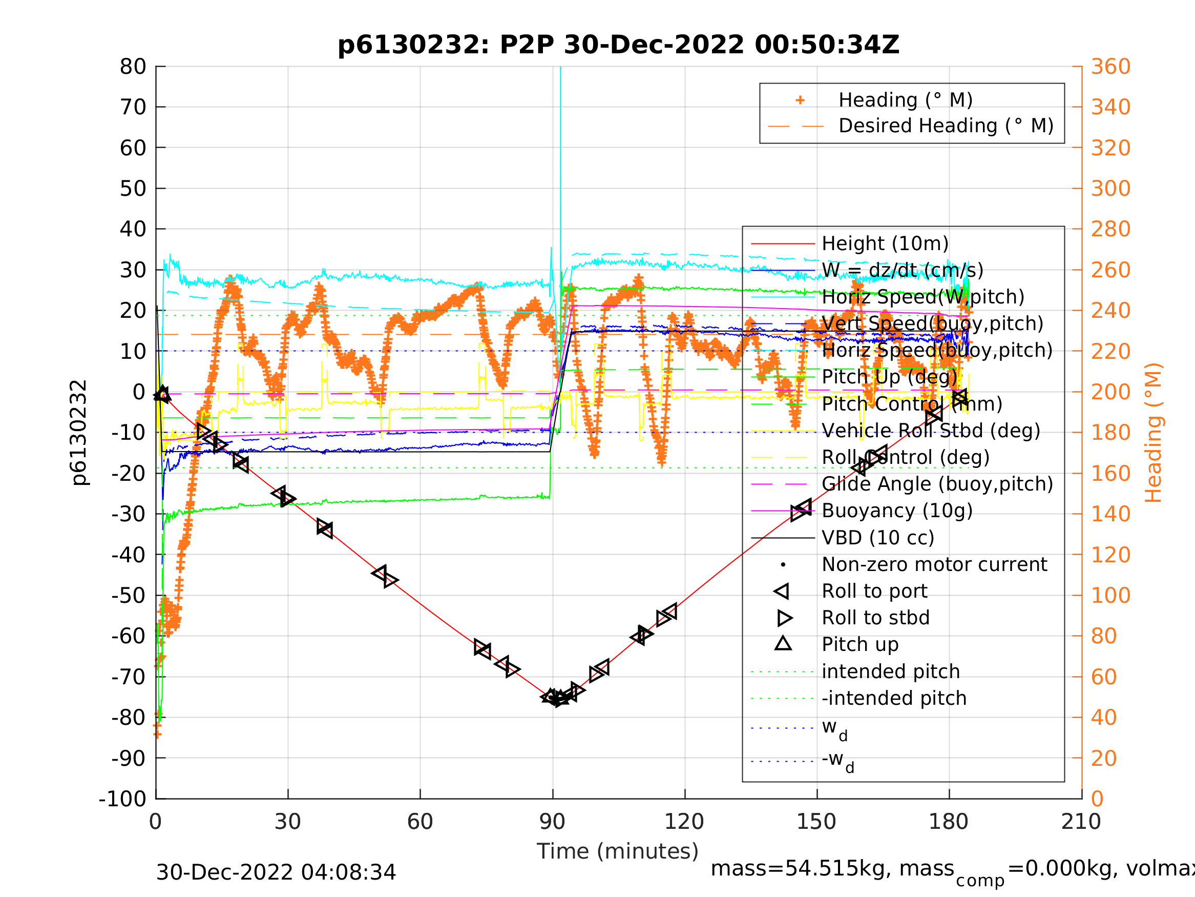The width and height of the screenshot is (1195, 897).
Task: Click the orange plus marker in heading legend
Action: [x=800, y=100]
